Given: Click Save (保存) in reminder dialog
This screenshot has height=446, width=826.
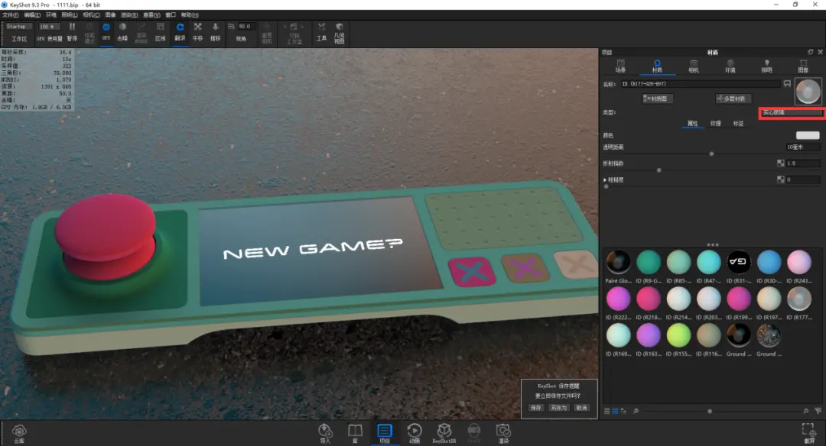Looking at the screenshot, I should point(535,408).
